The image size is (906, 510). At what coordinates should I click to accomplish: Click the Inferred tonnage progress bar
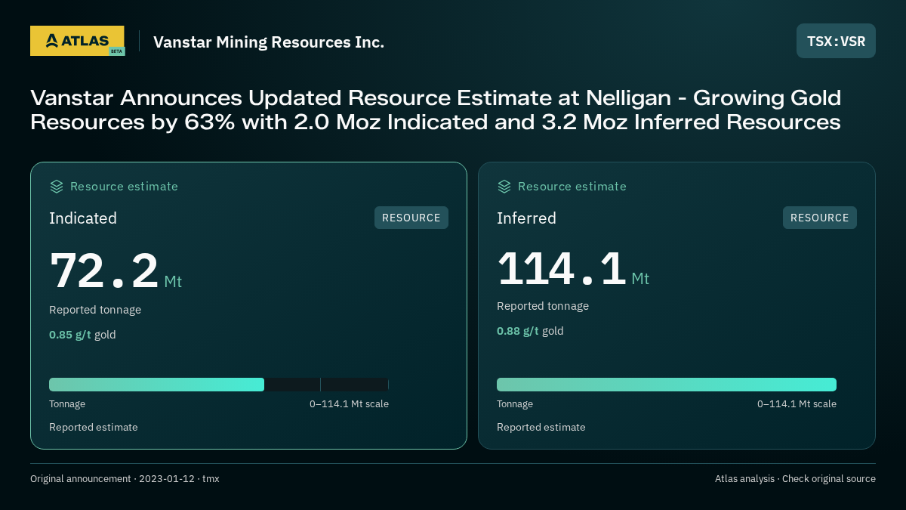[667, 385]
